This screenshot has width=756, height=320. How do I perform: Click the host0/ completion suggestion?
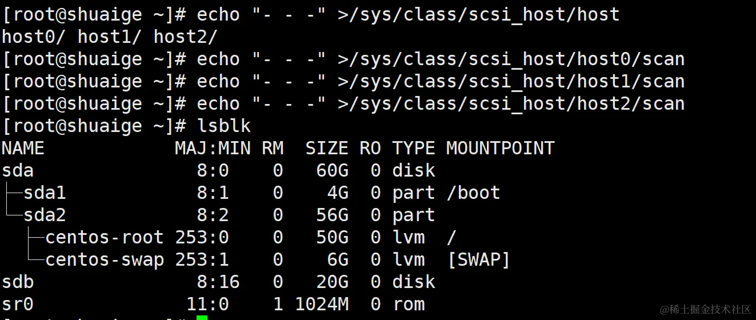[x=34, y=37]
